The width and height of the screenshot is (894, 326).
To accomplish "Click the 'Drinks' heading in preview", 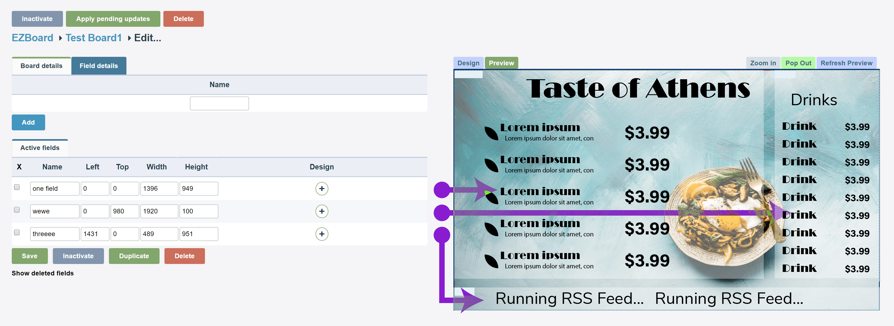I will (x=814, y=100).
